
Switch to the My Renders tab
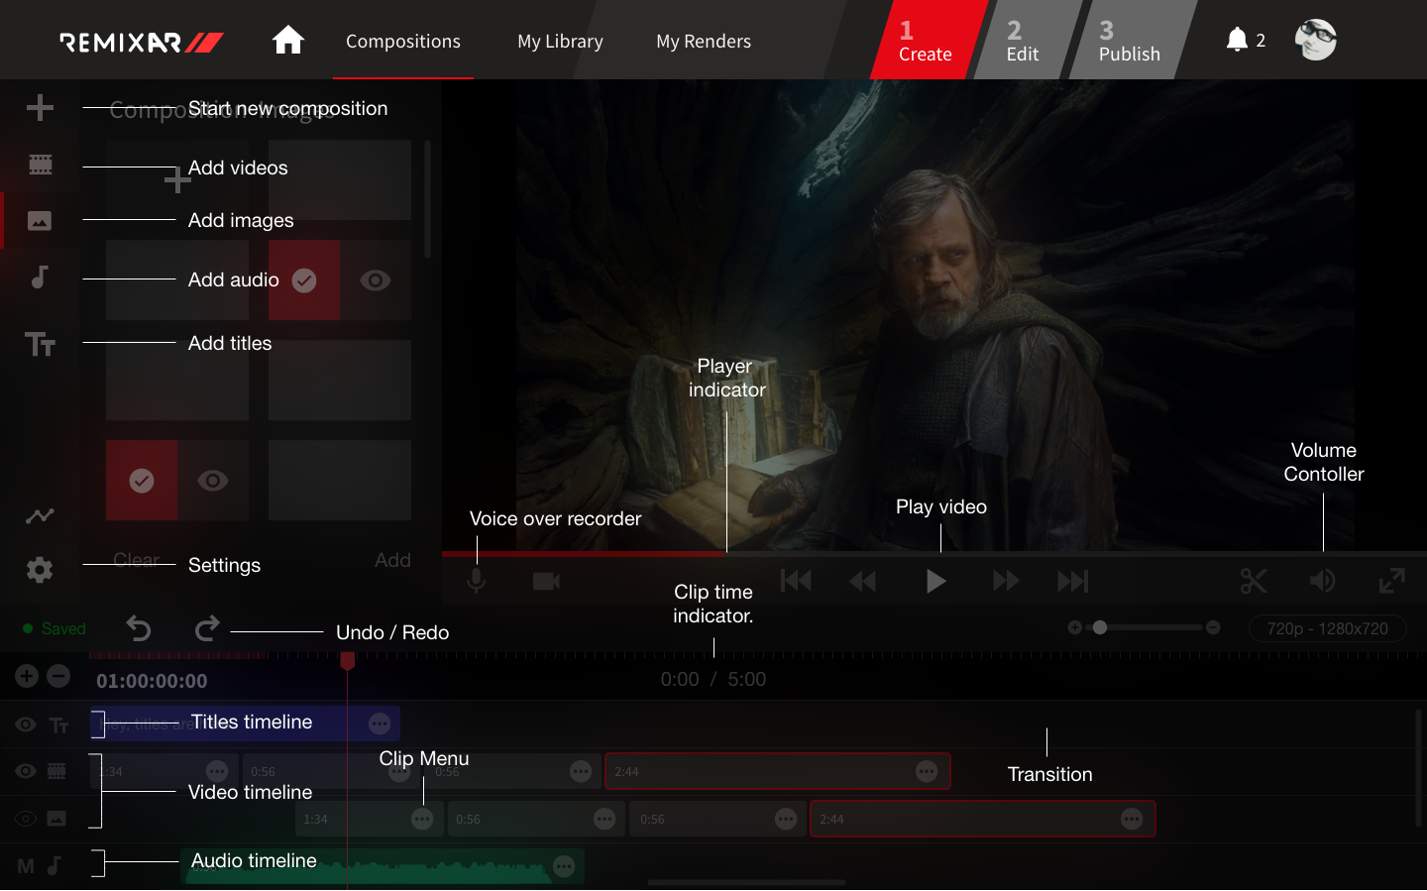click(x=704, y=41)
